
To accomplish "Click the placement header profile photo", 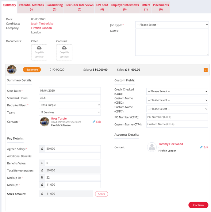I will click(12, 70).
